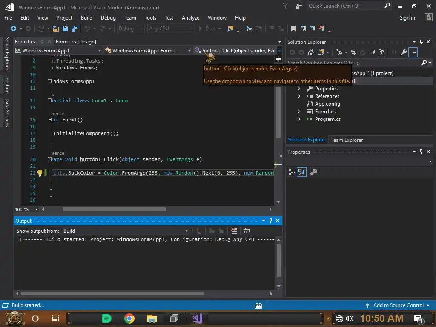The height and width of the screenshot is (327, 436).
Task: Open the Debug menu
Action: [108, 18]
